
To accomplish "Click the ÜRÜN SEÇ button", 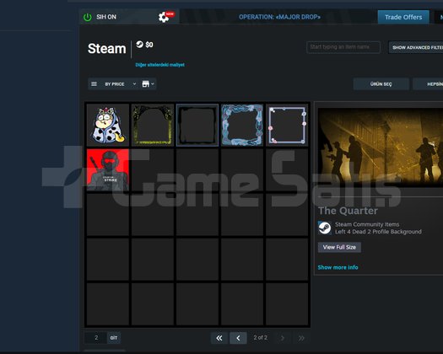I will click(381, 84).
